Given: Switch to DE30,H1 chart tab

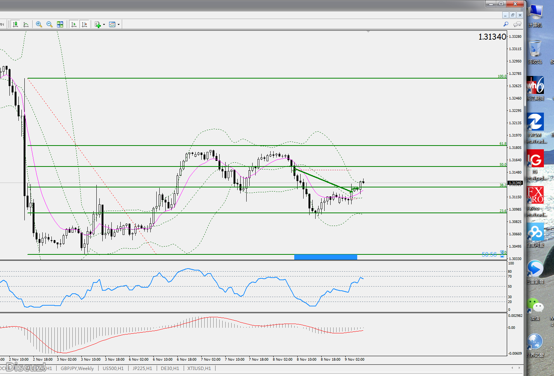Looking at the screenshot, I should (x=170, y=369).
